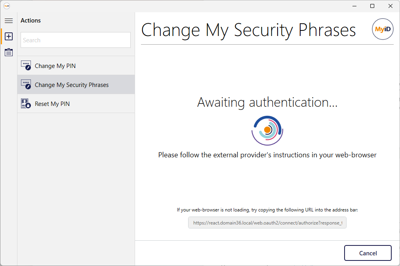400x266 pixels.
Task: Focus the Actions search field
Action: [76, 40]
